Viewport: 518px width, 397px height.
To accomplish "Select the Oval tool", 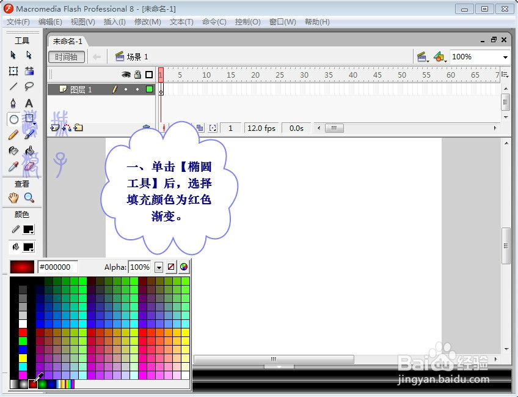I will [x=14, y=119].
